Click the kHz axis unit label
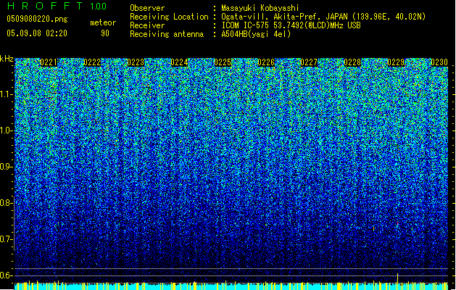This screenshot has height=290, width=456. [7, 59]
